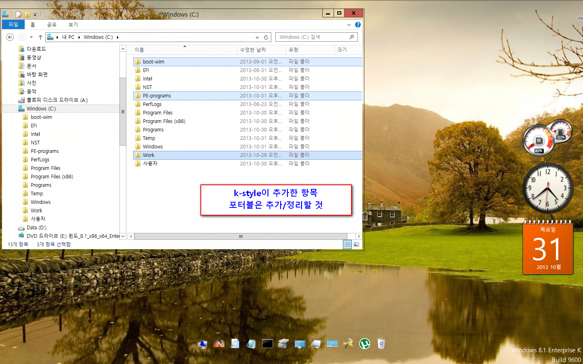Open the control panel icon in the dock

300,344
